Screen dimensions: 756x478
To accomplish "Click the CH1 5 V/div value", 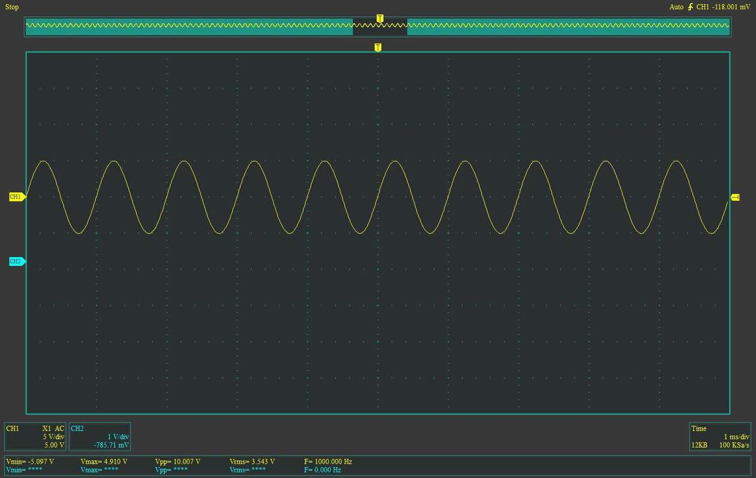I will 53,437.
